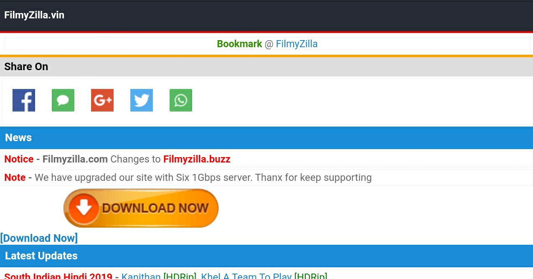
Task: Click the orange DOWNLOAD NOW button text
Action: click(x=155, y=208)
